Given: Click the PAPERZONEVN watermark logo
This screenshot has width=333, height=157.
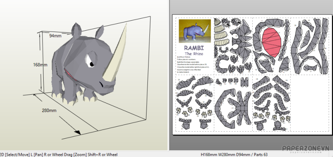Looking at the screenshot, I should pyautogui.click(x=306, y=149).
